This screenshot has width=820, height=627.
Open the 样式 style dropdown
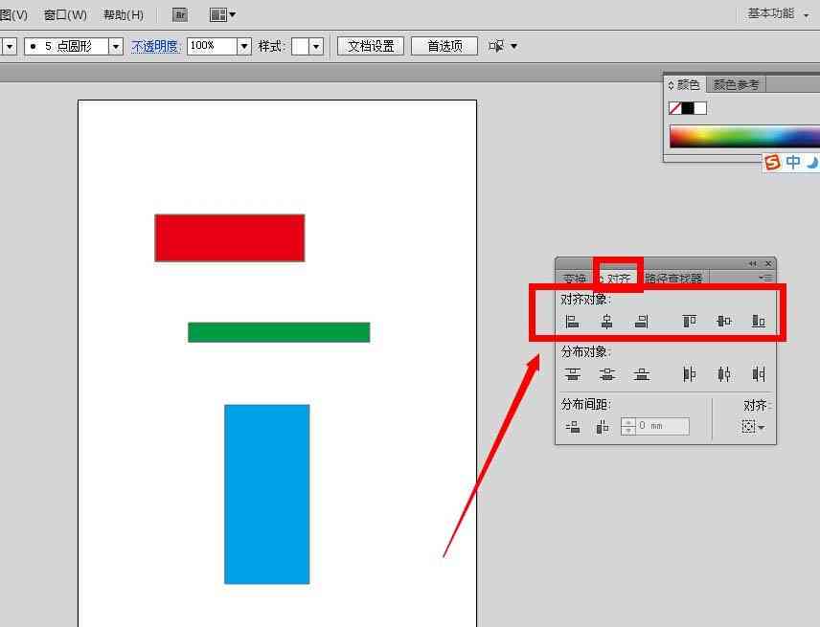[x=316, y=46]
